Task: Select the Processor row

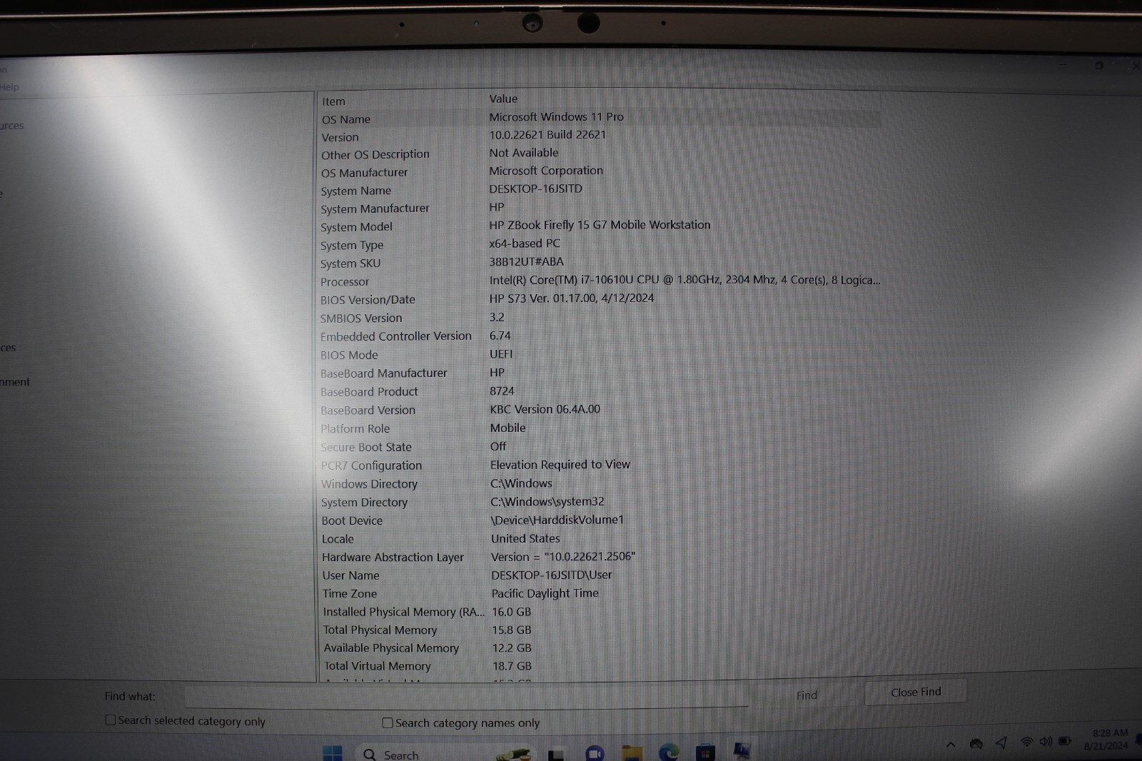Action: [x=600, y=281]
